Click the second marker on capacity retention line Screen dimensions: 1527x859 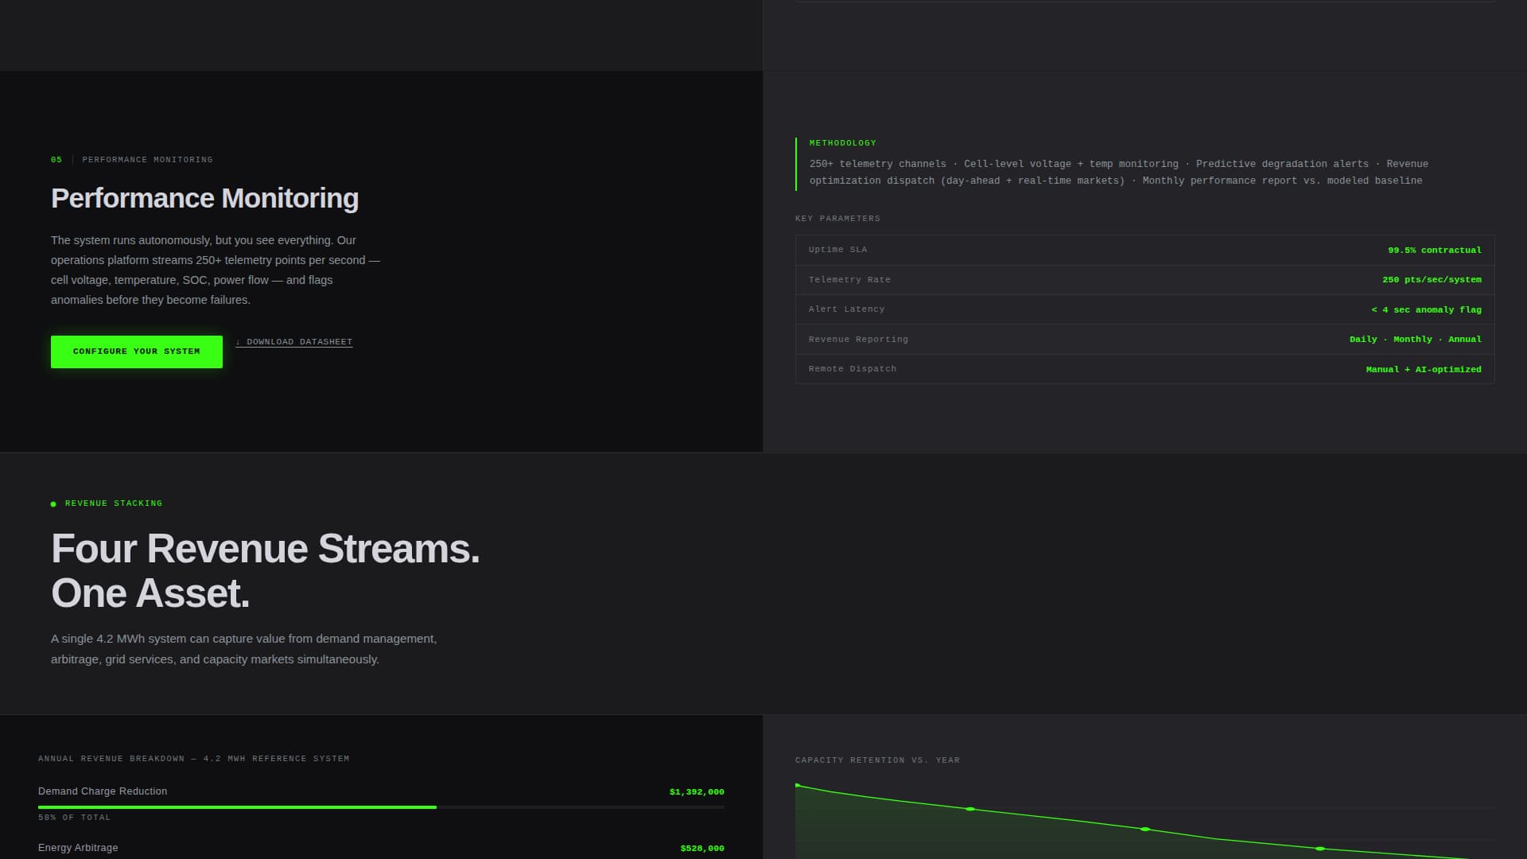(x=970, y=809)
